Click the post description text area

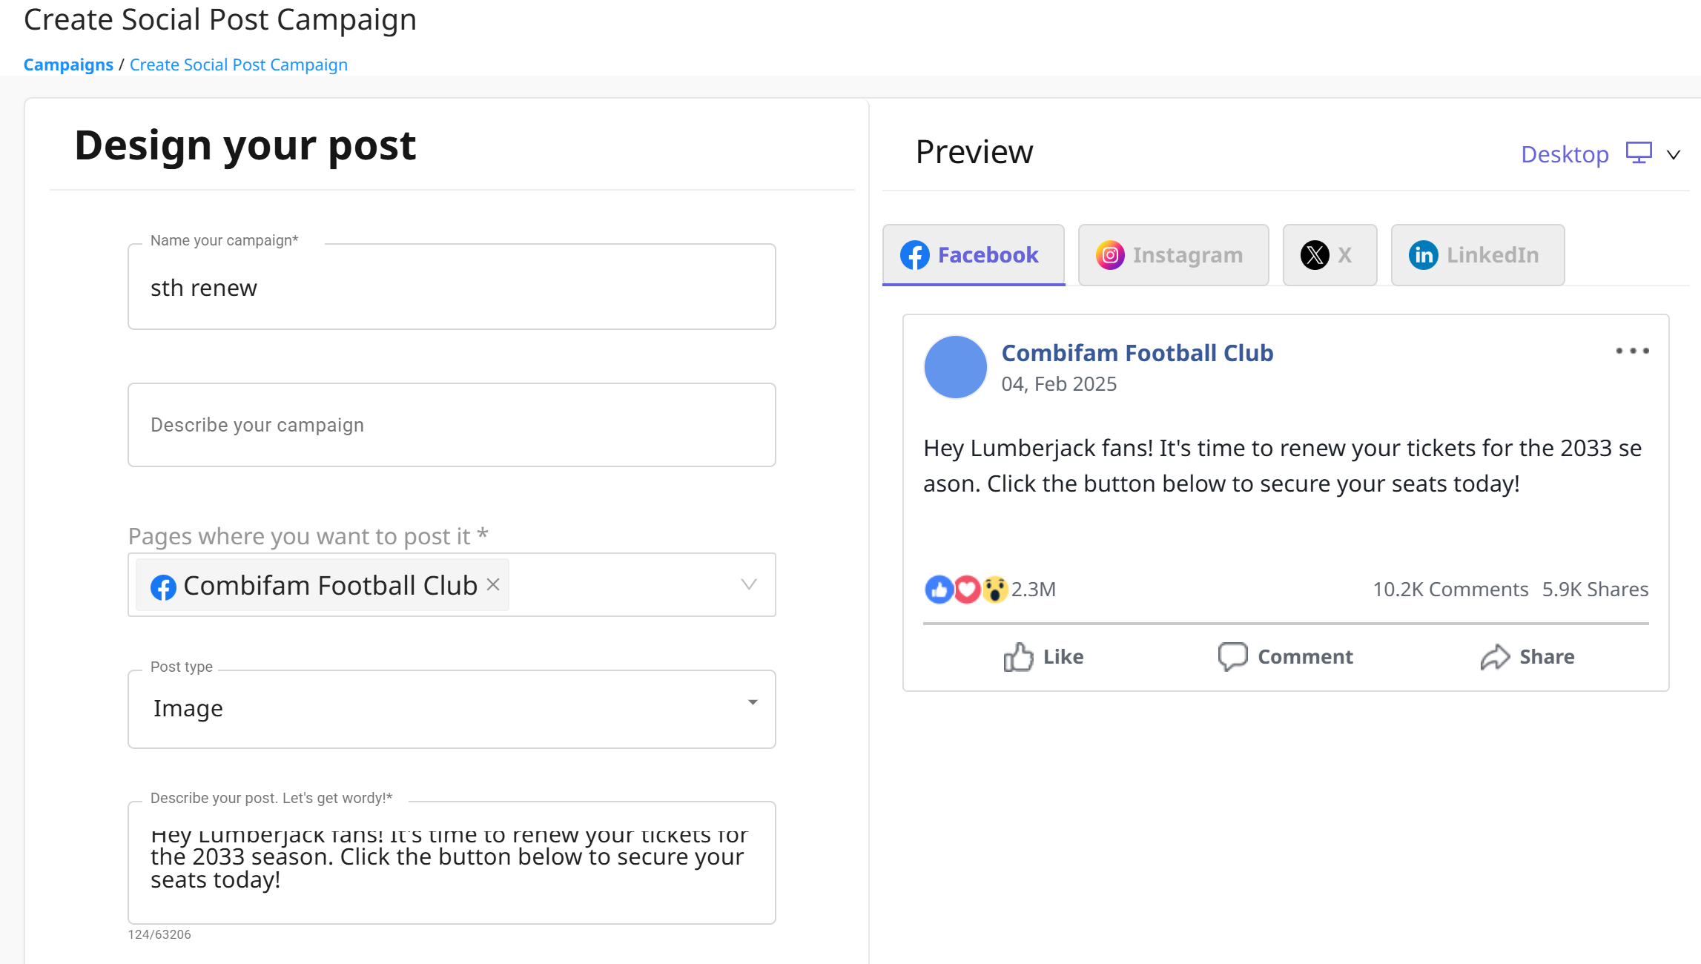coord(452,862)
